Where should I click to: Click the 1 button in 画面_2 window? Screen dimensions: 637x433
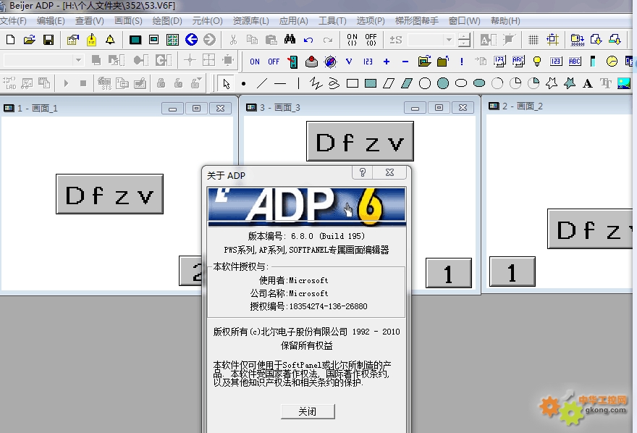(512, 272)
